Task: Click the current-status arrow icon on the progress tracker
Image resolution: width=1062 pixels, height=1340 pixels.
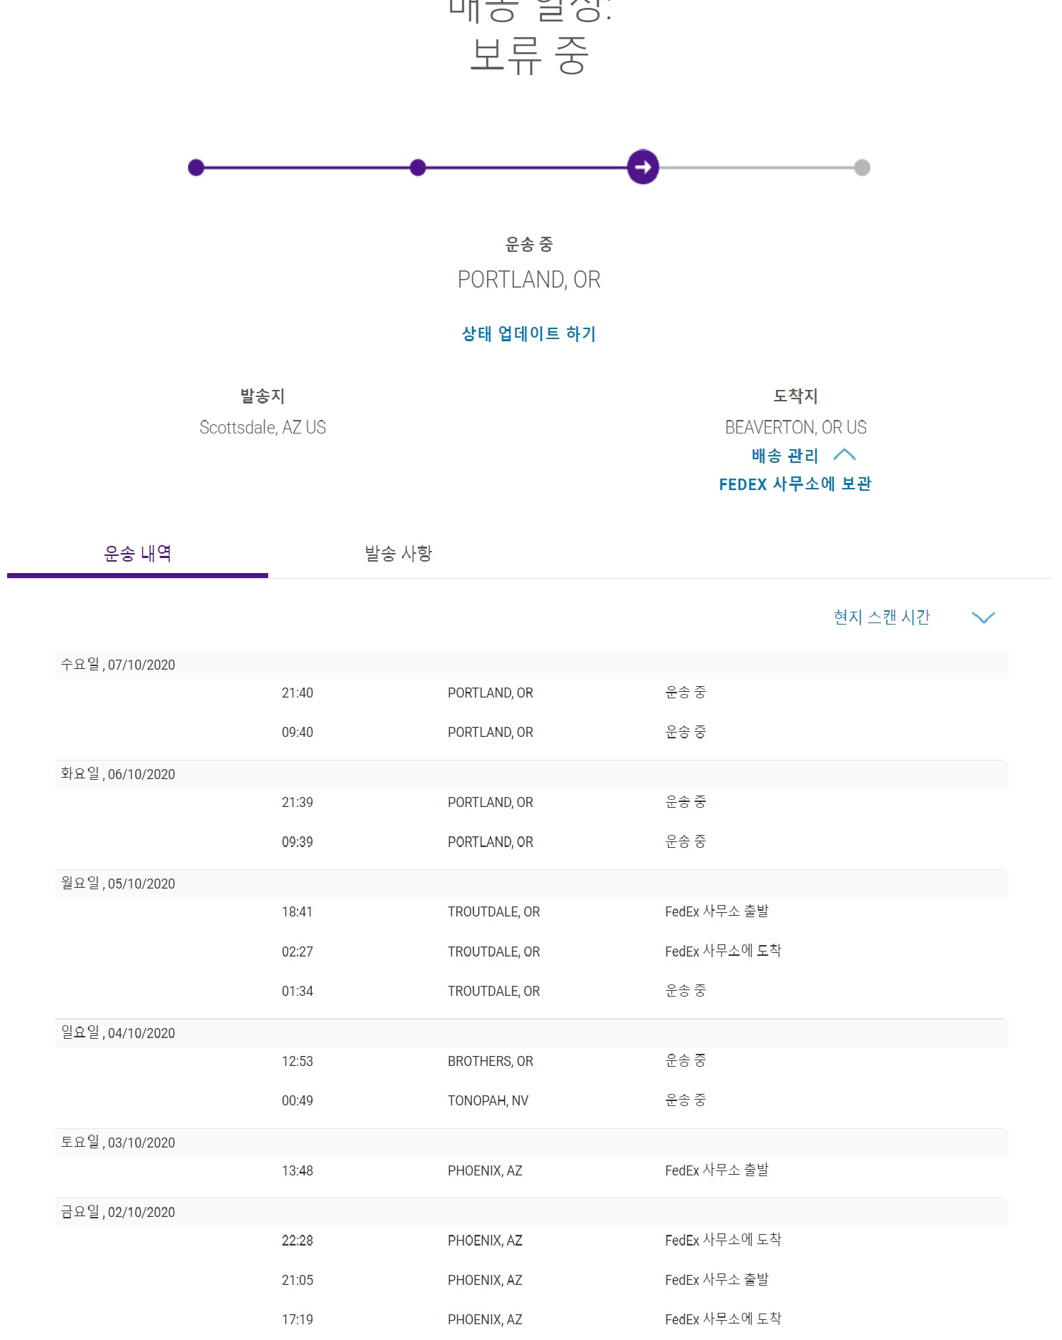Action: click(x=643, y=167)
